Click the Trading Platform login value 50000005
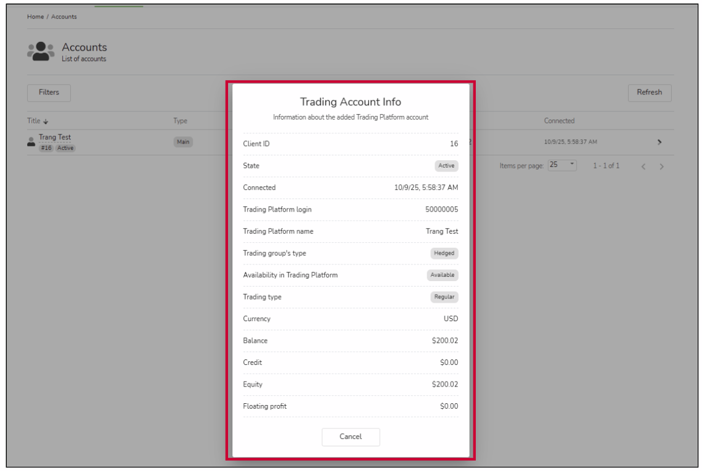Viewport: 702px width, 471px height. point(441,210)
